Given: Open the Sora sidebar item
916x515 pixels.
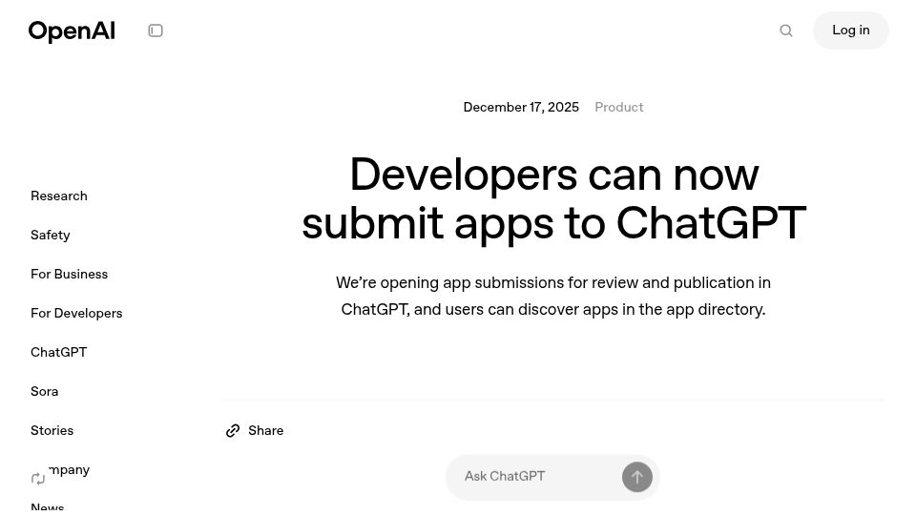Looking at the screenshot, I should 45,392.
